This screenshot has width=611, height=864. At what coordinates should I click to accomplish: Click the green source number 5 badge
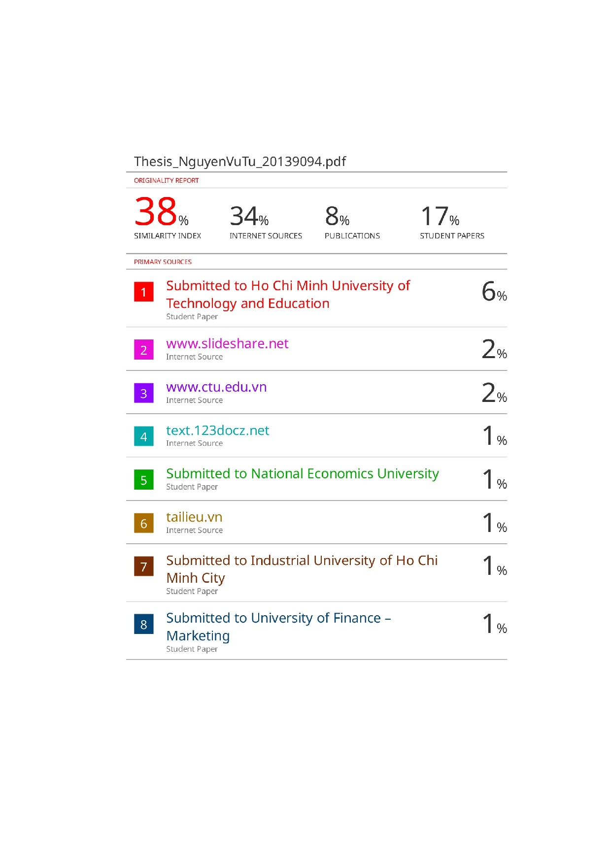click(x=143, y=480)
